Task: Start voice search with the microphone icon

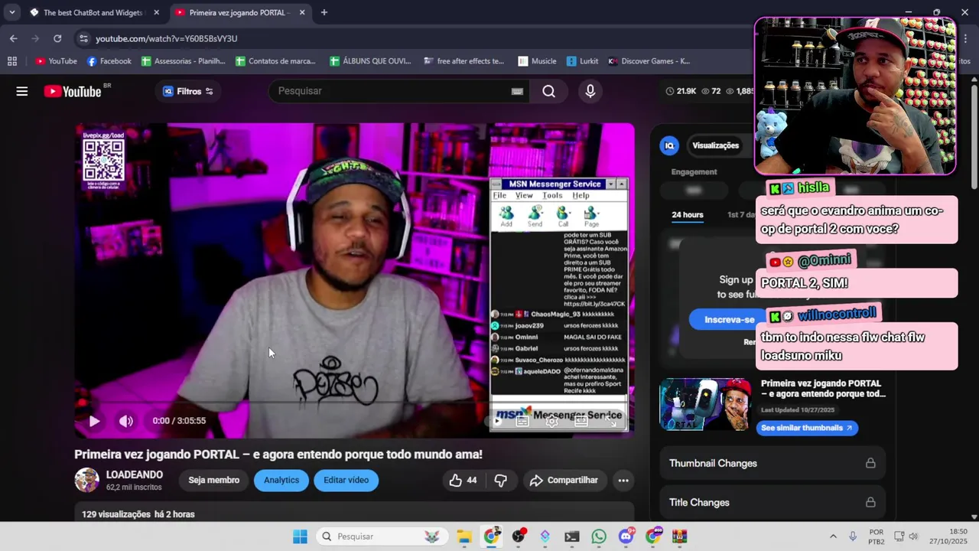Action: [x=590, y=91]
